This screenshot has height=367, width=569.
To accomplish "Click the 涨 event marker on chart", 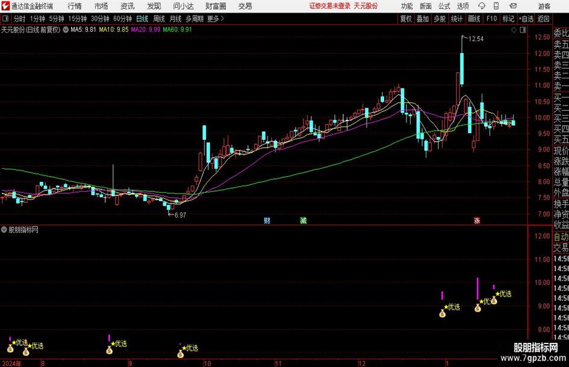I will point(477,221).
